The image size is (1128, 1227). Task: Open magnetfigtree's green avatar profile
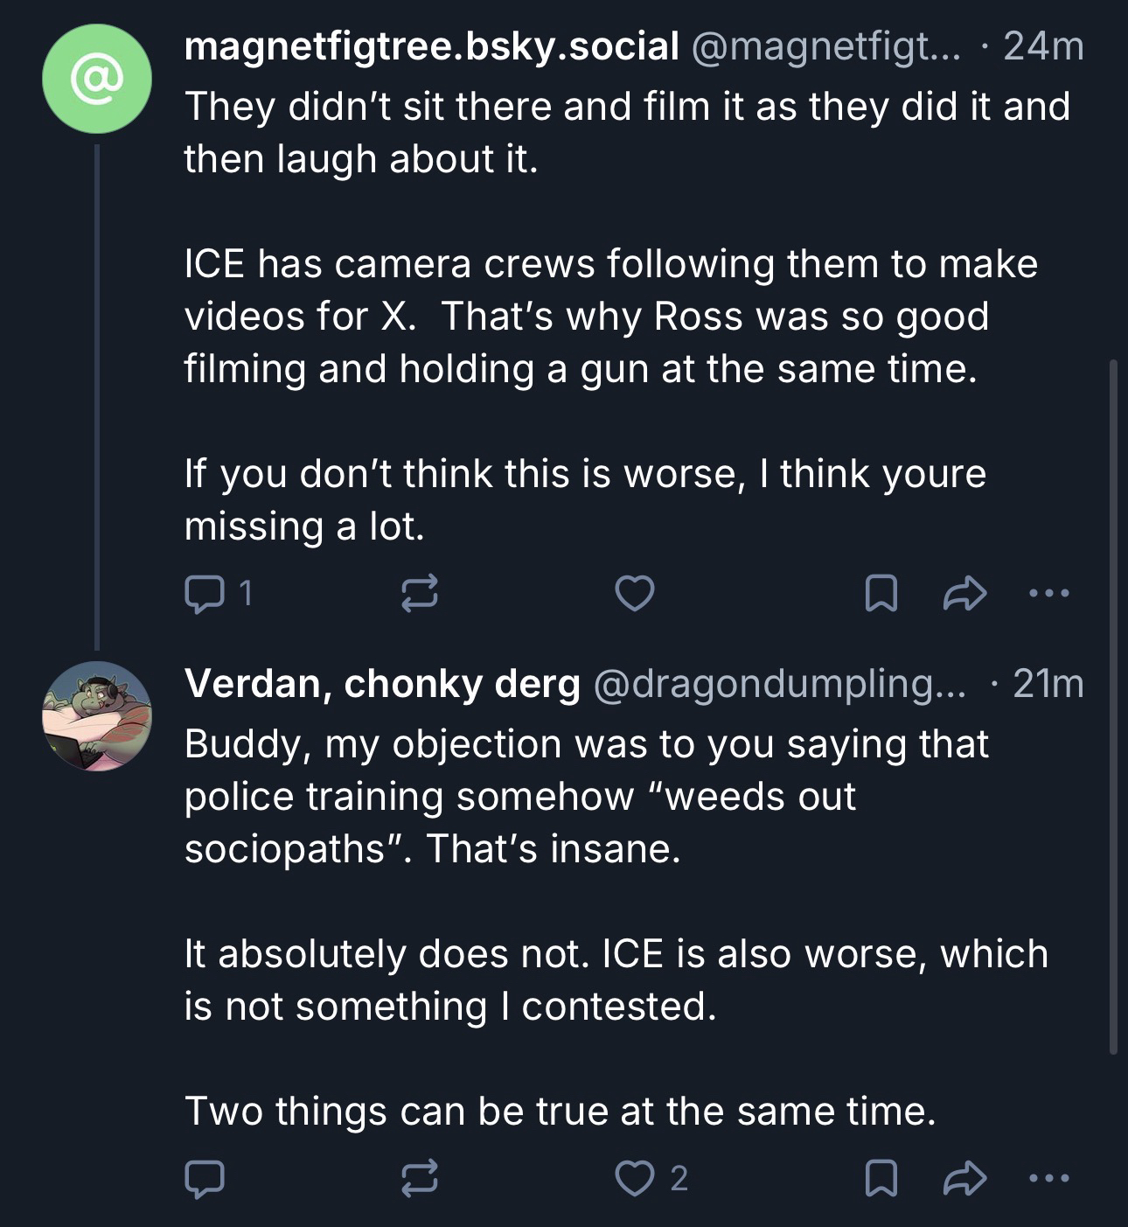(x=97, y=79)
